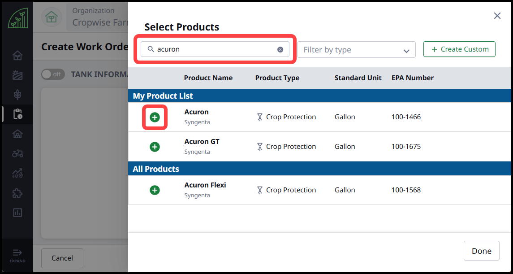The width and height of the screenshot is (513, 274).
Task: Click the search magnifier icon
Action: (151, 49)
